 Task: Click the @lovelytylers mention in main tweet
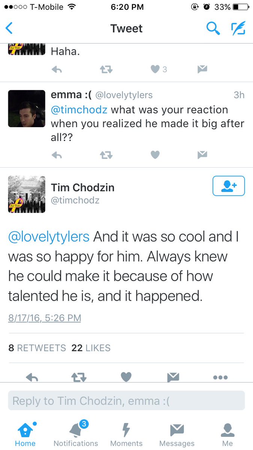click(49, 237)
